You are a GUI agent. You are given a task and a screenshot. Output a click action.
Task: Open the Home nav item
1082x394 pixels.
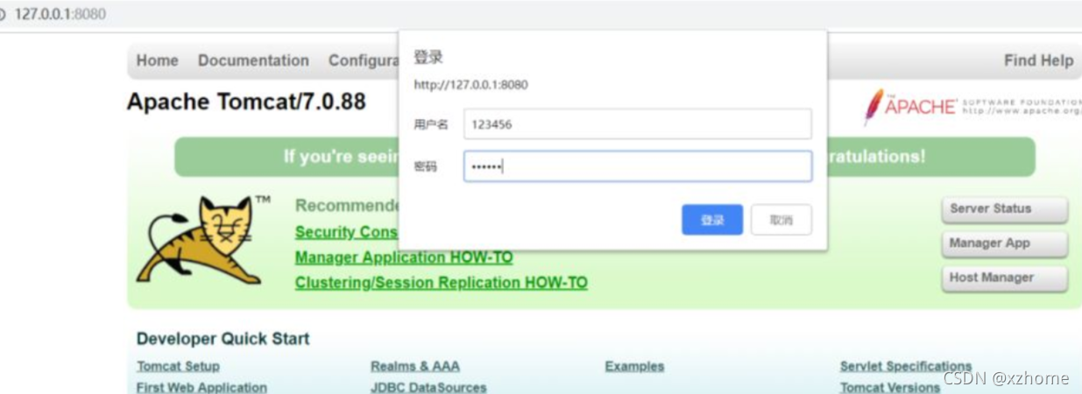coord(158,60)
